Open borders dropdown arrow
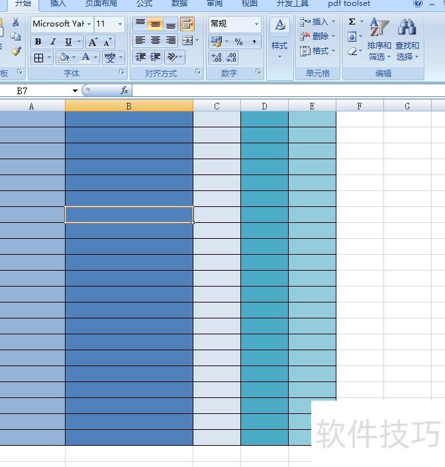445x467 pixels. 50,58
